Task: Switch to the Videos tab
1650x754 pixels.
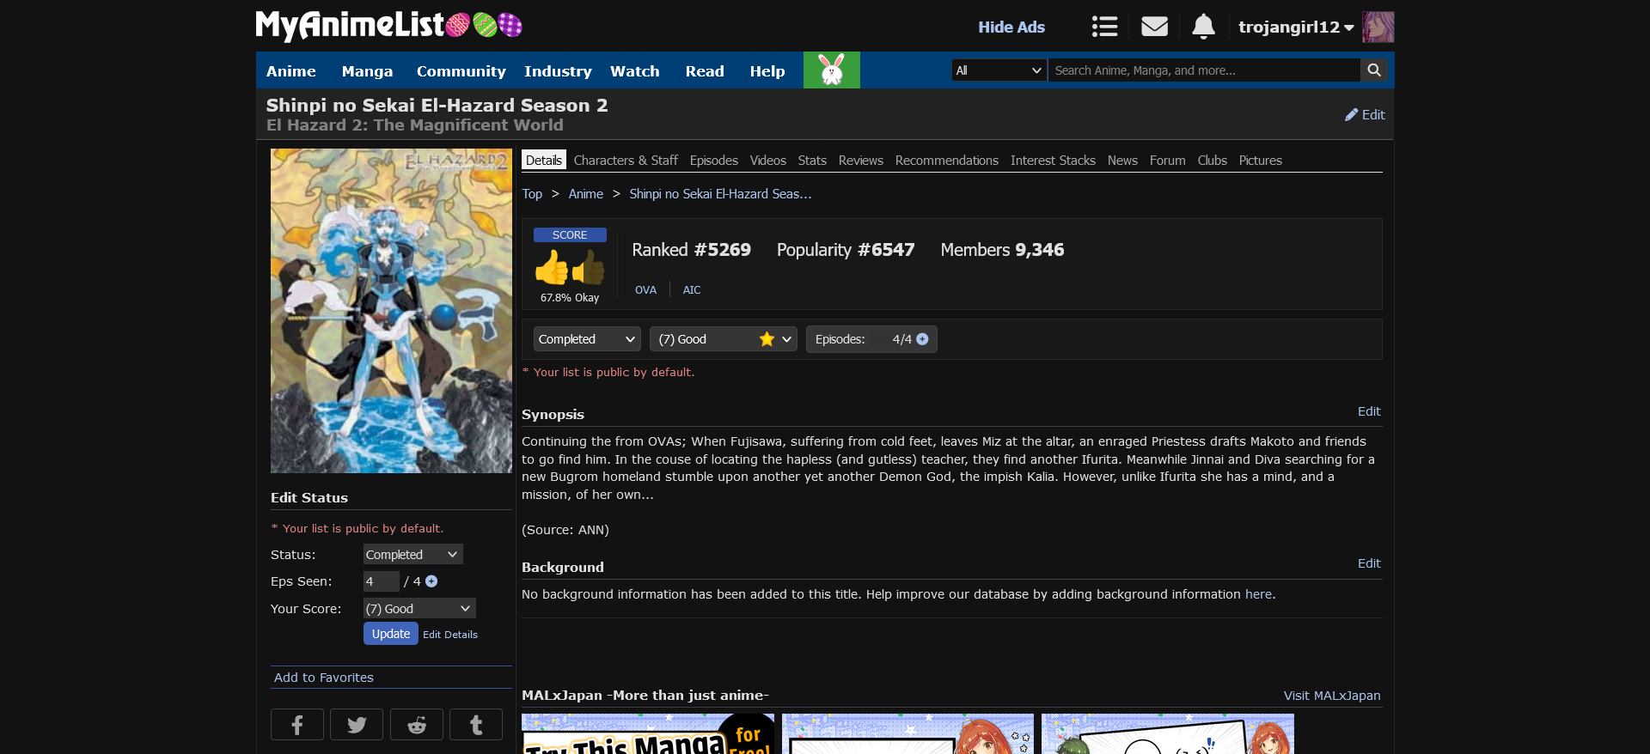Action: tap(768, 161)
